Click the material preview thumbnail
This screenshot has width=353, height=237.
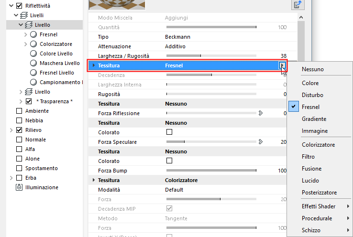click(117, 4)
